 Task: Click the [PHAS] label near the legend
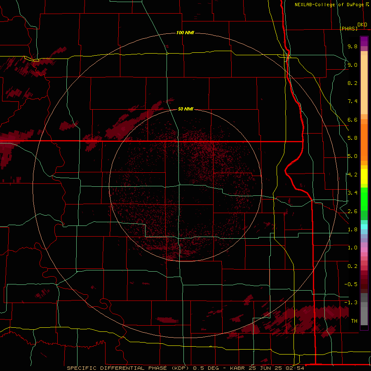pos(348,28)
